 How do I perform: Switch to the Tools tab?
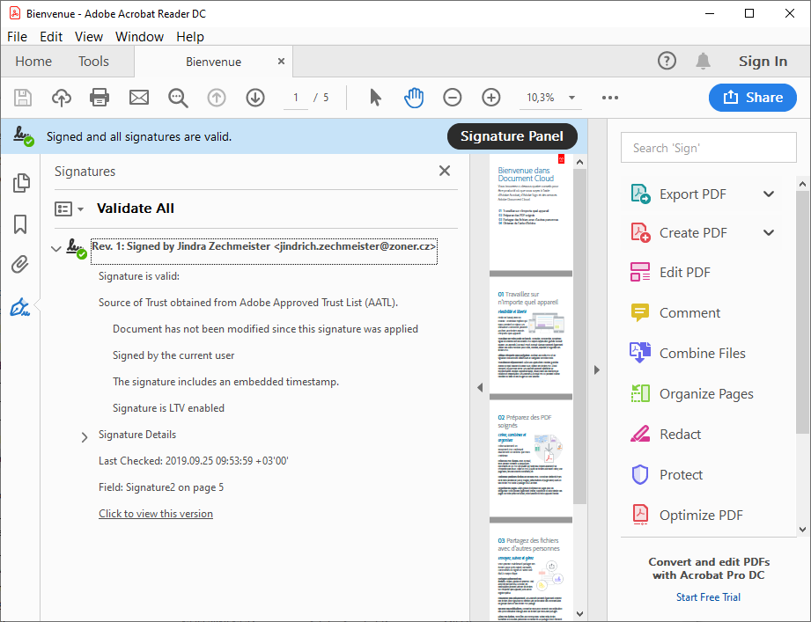[93, 62]
